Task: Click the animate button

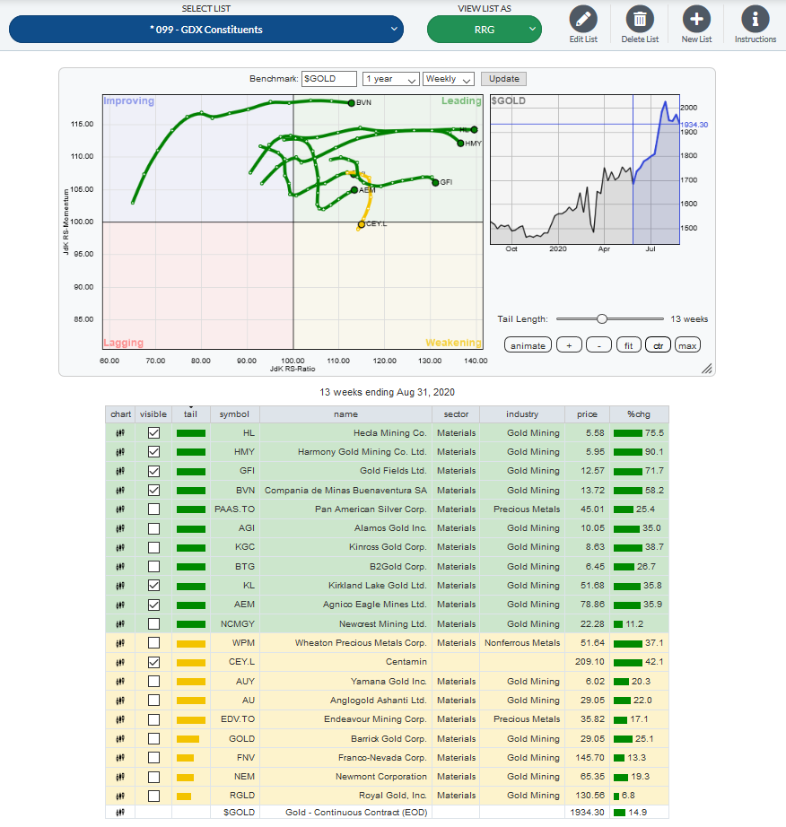Action: [x=528, y=345]
